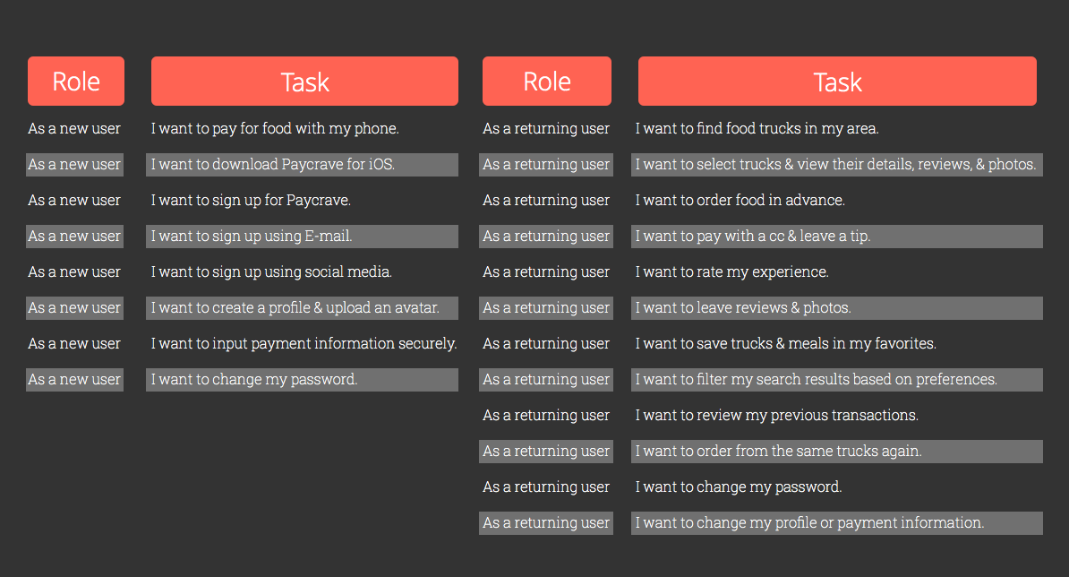Click 'I want to sign up using social media'
Viewport: 1069px width, 577px height.
[271, 272]
